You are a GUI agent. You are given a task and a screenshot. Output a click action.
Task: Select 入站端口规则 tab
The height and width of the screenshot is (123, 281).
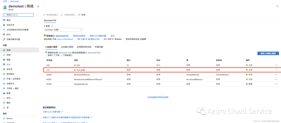51,47
